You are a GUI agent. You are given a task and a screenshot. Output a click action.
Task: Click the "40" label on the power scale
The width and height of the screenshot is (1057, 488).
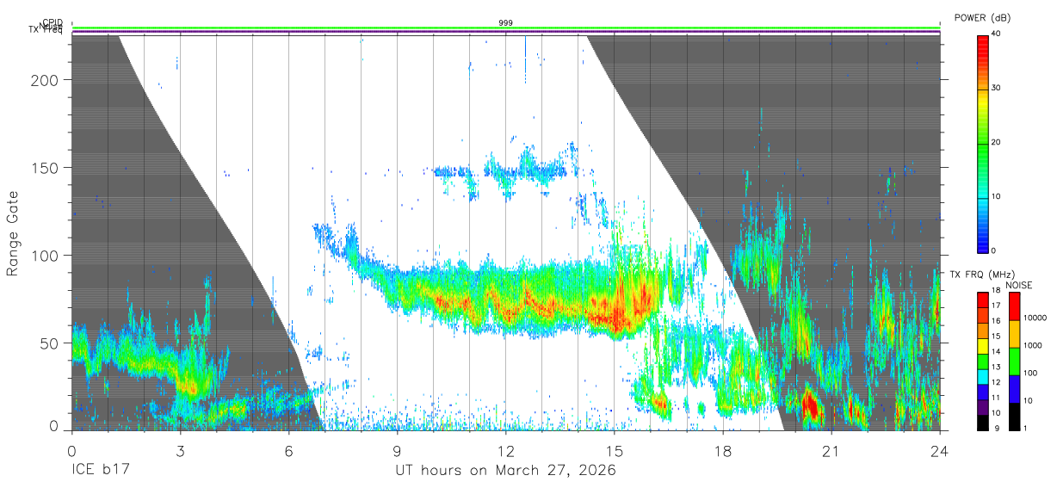coord(995,34)
